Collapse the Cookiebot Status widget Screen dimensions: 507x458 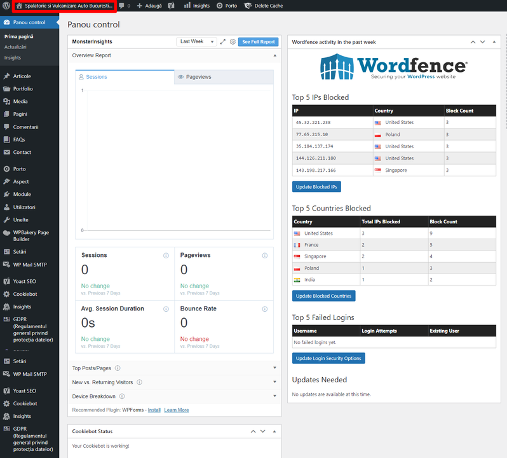(x=274, y=431)
